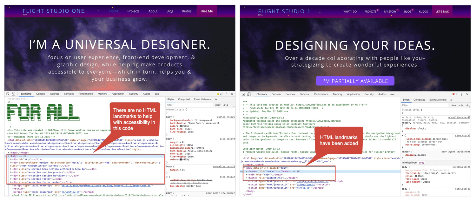Expand the head node in left Elements tree

(9, 153)
